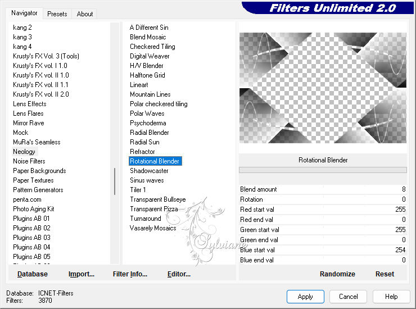The height and width of the screenshot is (309, 416).
Task: Choose Polar checkered tiling filter
Action: point(159,104)
